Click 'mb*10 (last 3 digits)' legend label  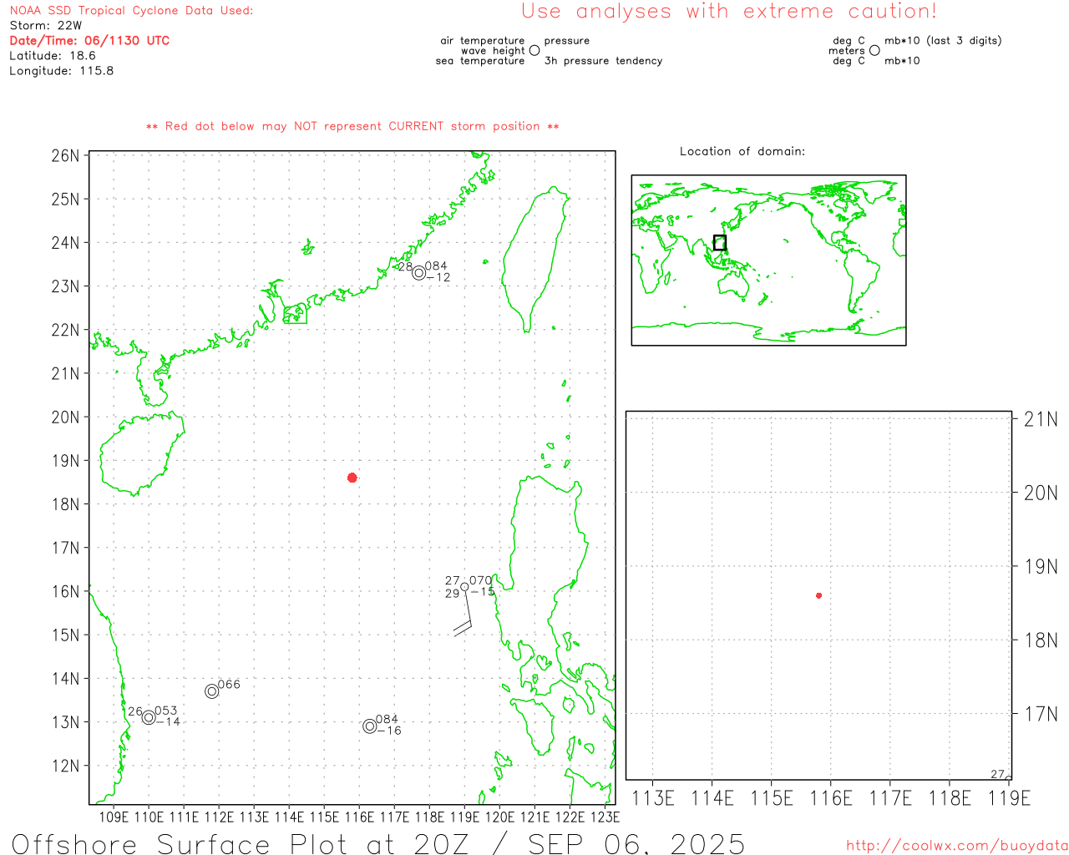[x=943, y=40]
